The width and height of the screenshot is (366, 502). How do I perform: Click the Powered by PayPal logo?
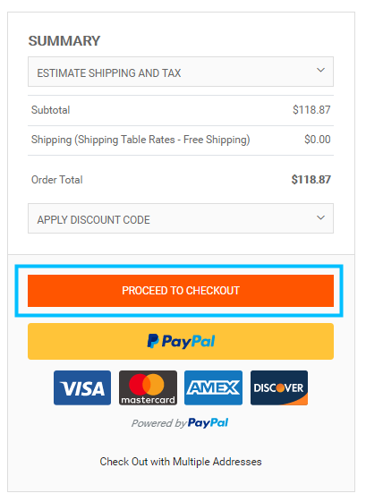(x=180, y=423)
